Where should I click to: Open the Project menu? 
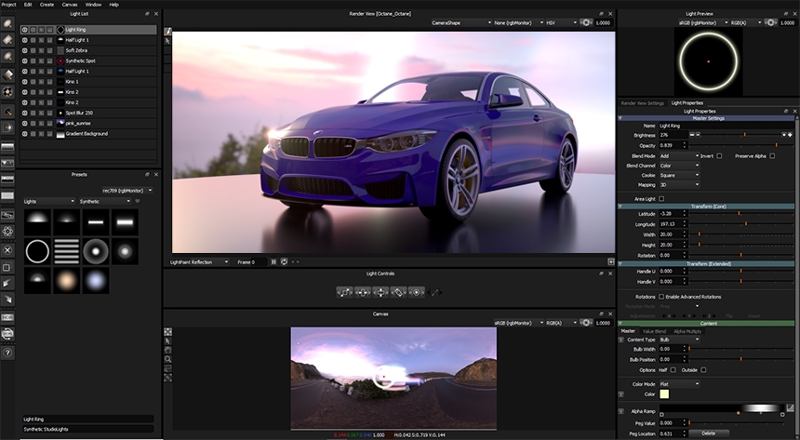8,4
